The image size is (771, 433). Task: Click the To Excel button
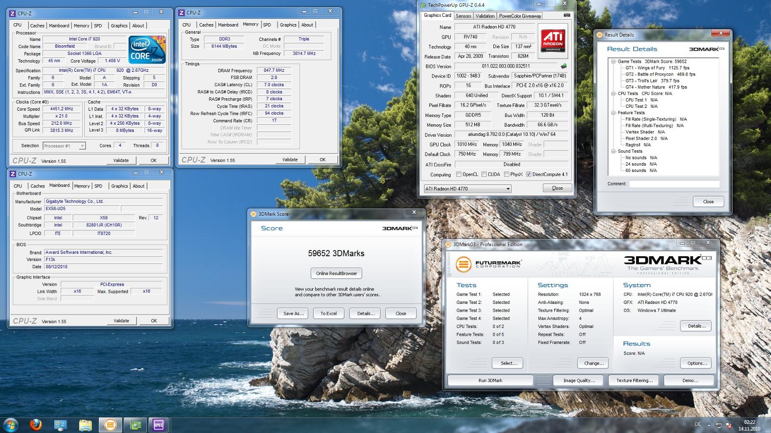pyautogui.click(x=329, y=313)
